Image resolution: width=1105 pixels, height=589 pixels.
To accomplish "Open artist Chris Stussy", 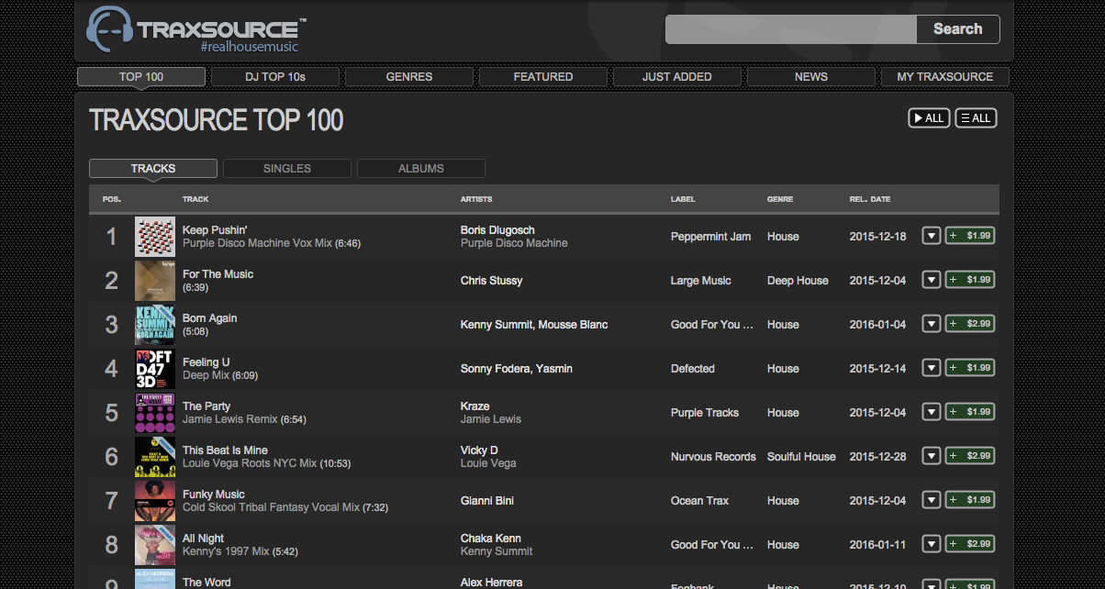I will [x=491, y=281].
